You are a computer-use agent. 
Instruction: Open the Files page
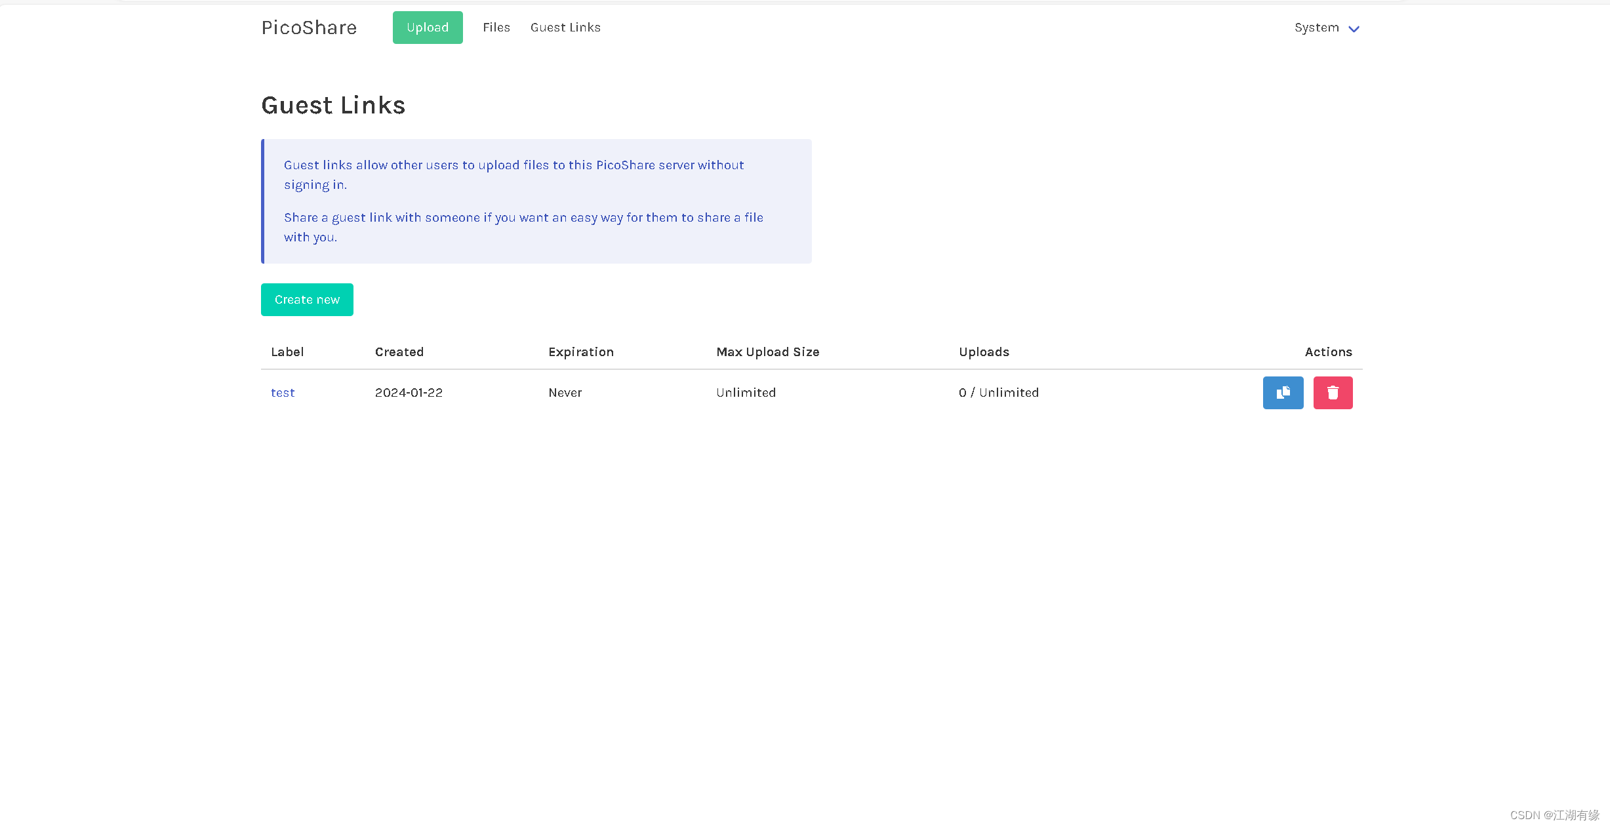coord(496,28)
